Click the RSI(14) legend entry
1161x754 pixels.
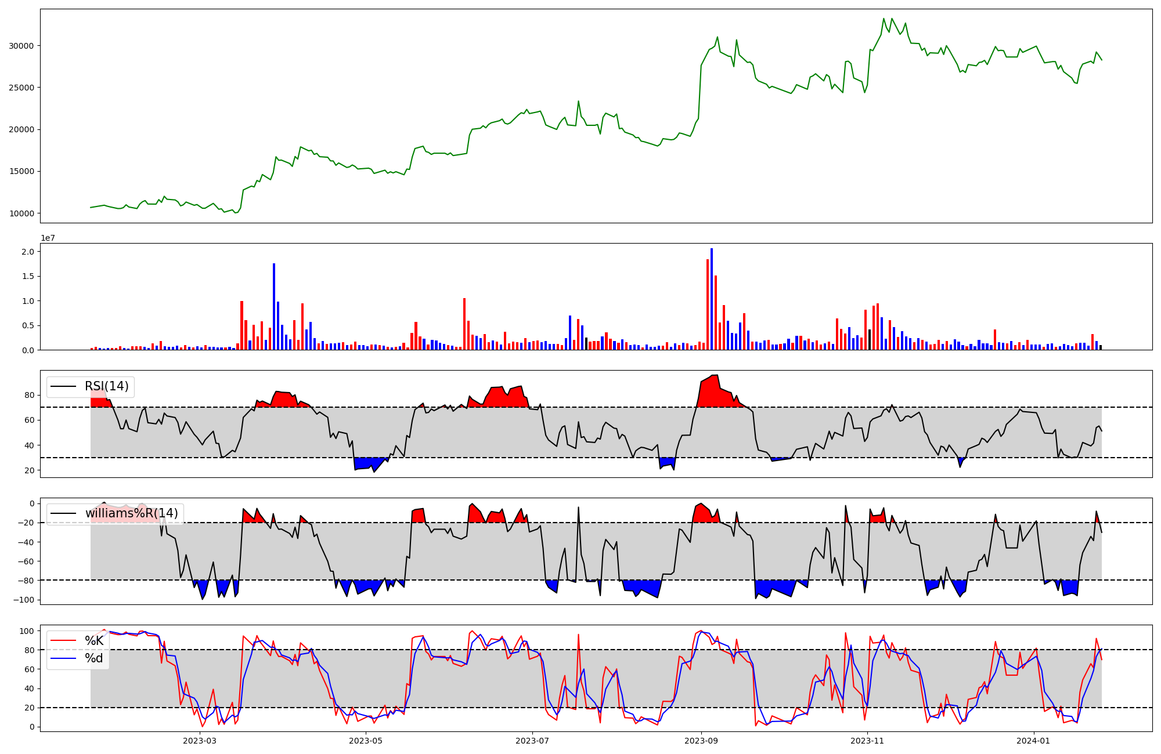pyautogui.click(x=106, y=386)
